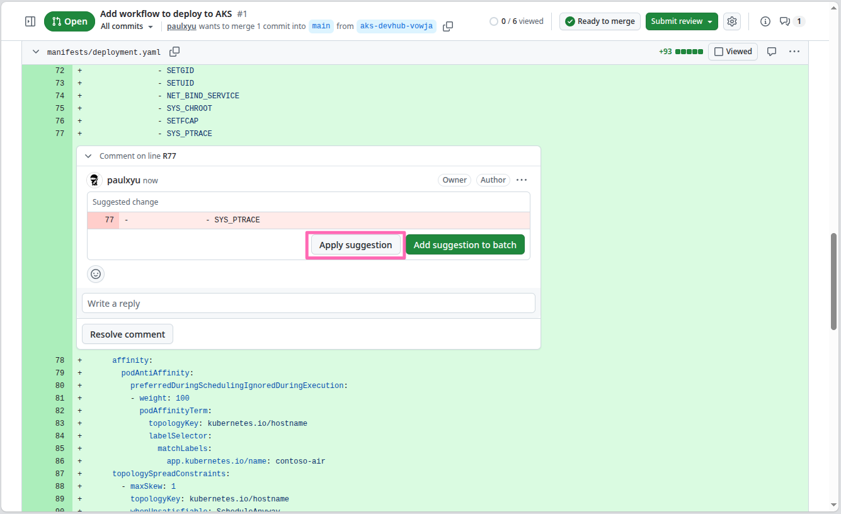Collapse the deployment.yaml file diff

pyautogui.click(x=36, y=52)
